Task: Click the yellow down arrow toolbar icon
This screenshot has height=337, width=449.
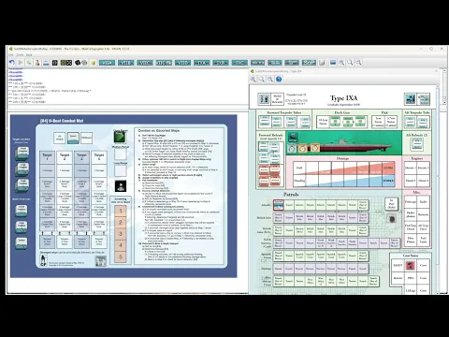Action: (94, 63)
